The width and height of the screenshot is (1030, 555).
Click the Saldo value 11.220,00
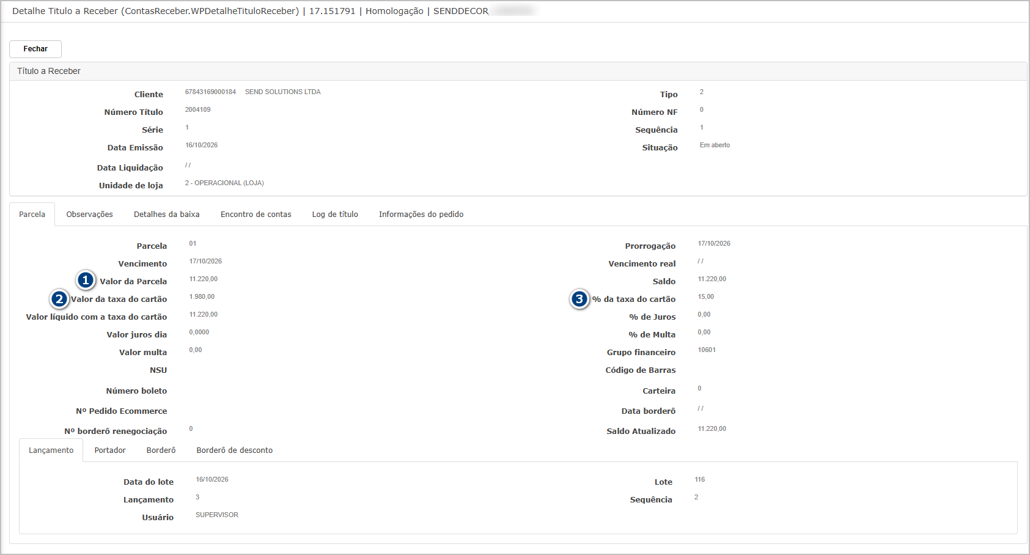point(712,279)
